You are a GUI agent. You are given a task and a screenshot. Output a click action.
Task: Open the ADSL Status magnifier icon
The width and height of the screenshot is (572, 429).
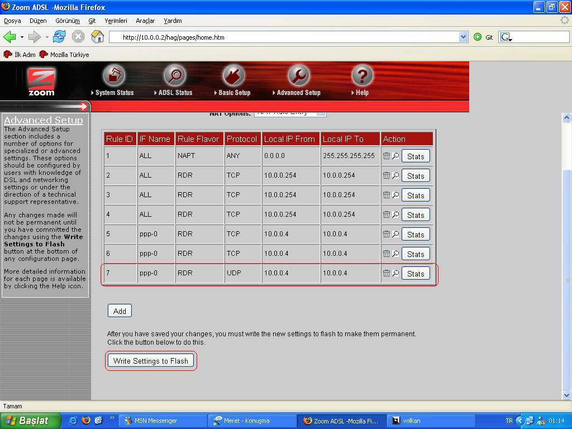175,75
